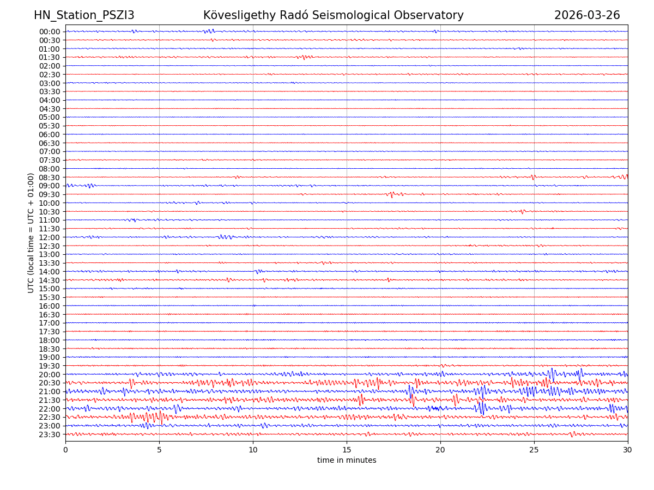Select the 00:00 row time label
654x490 pixels.
pyautogui.click(x=50, y=32)
